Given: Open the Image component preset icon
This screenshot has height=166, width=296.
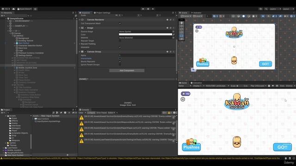Looking at the screenshot, I should point(171,28).
